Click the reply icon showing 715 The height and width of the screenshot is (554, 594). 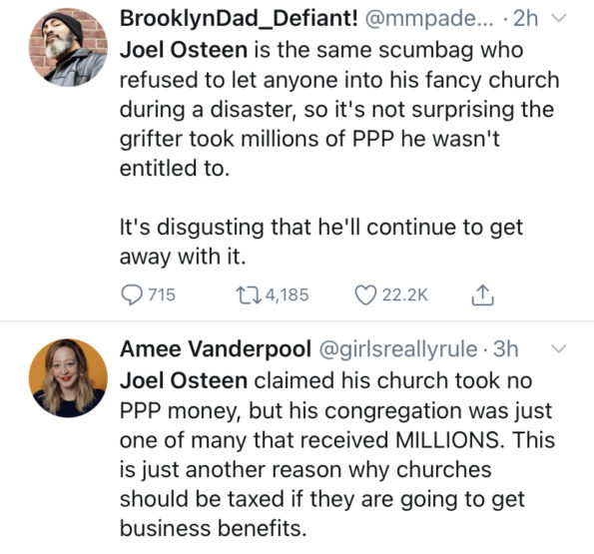tap(131, 295)
